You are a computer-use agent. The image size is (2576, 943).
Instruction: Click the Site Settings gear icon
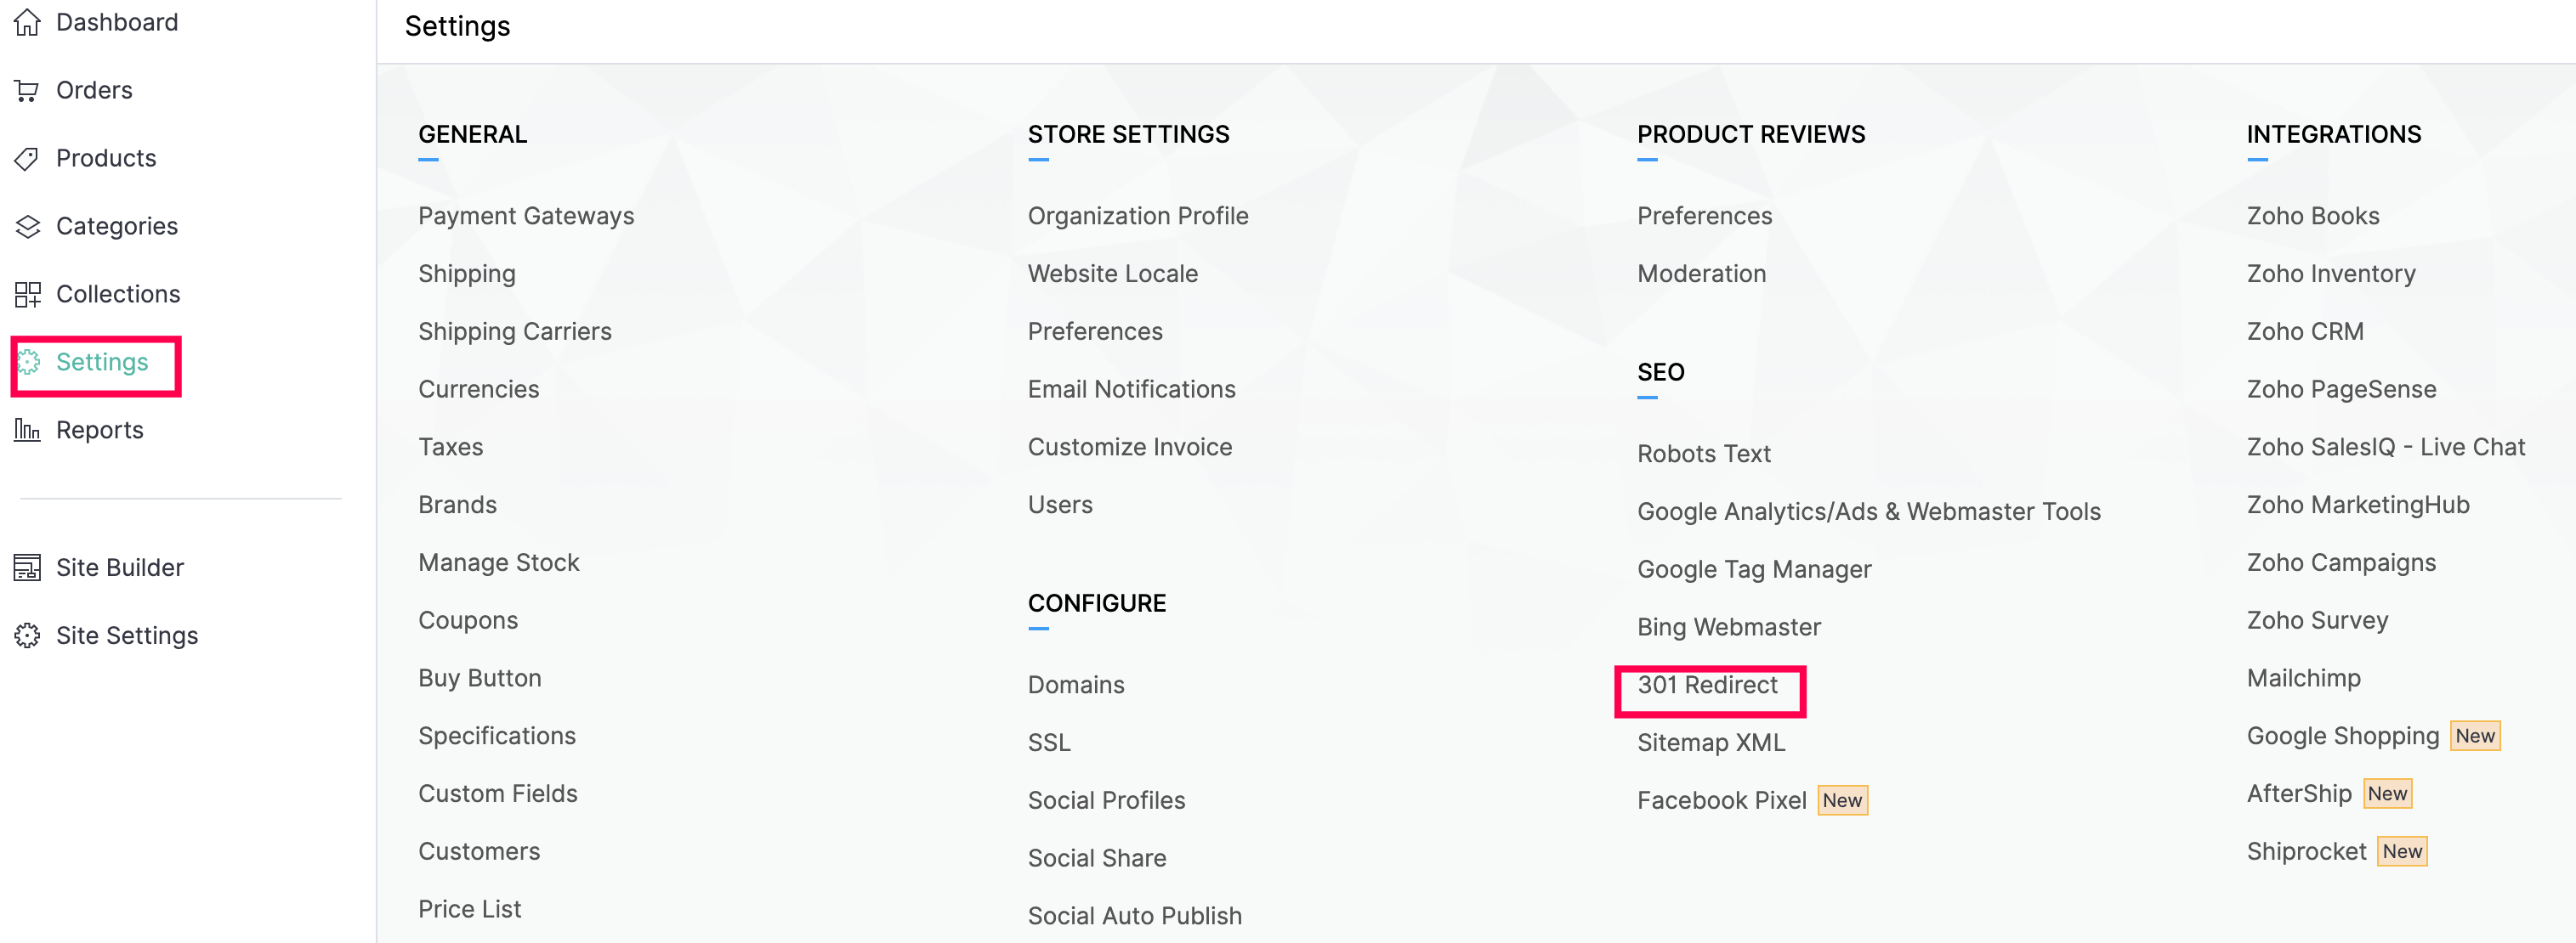(27, 636)
